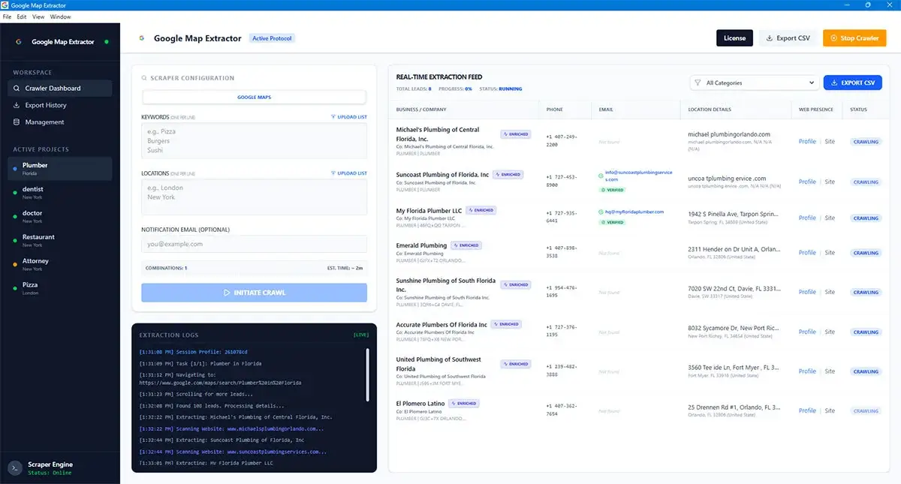
Task: Open Profile link for My Florida Plumber
Action: pos(807,218)
